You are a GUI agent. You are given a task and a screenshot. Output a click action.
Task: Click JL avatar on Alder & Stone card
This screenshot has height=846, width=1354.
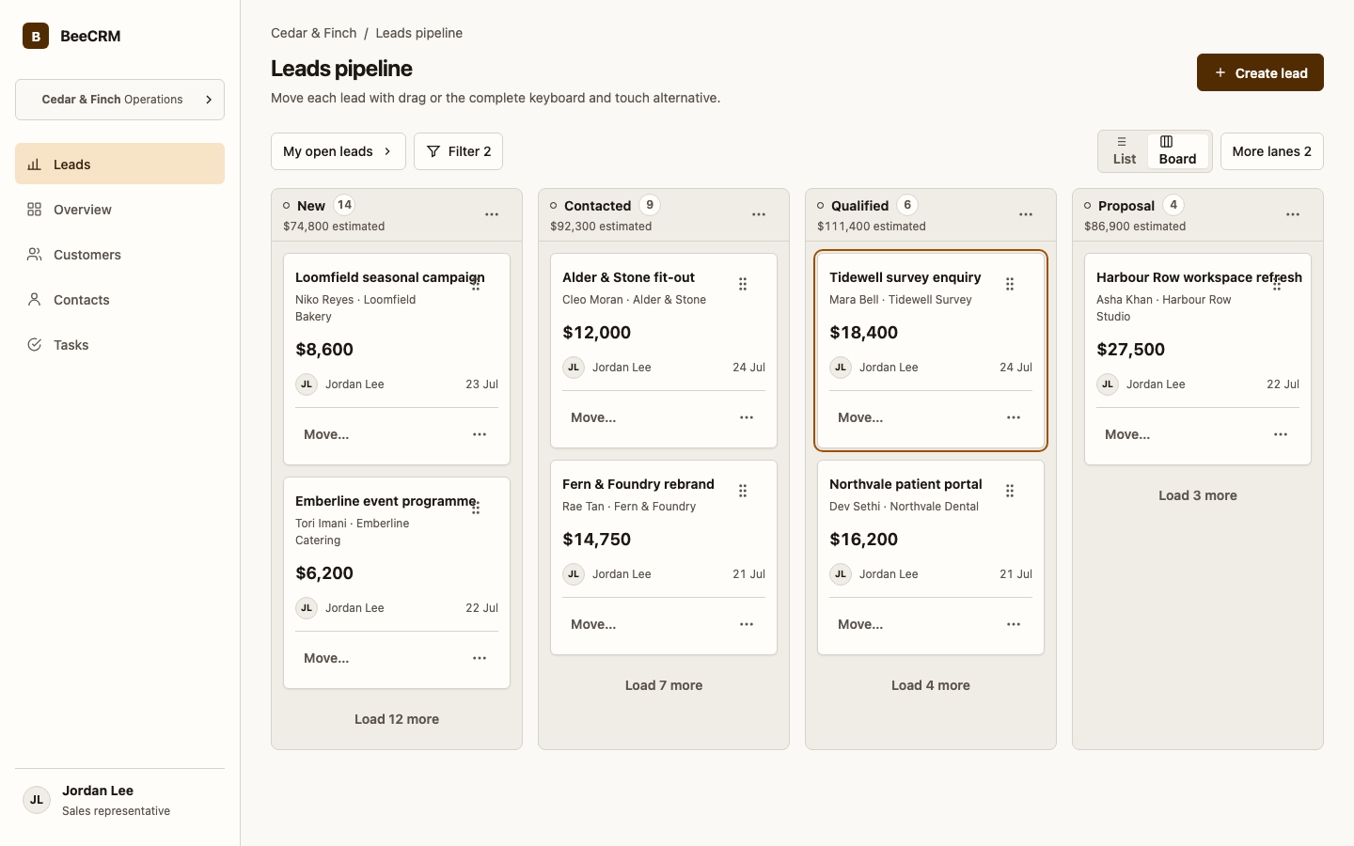pyautogui.click(x=574, y=368)
